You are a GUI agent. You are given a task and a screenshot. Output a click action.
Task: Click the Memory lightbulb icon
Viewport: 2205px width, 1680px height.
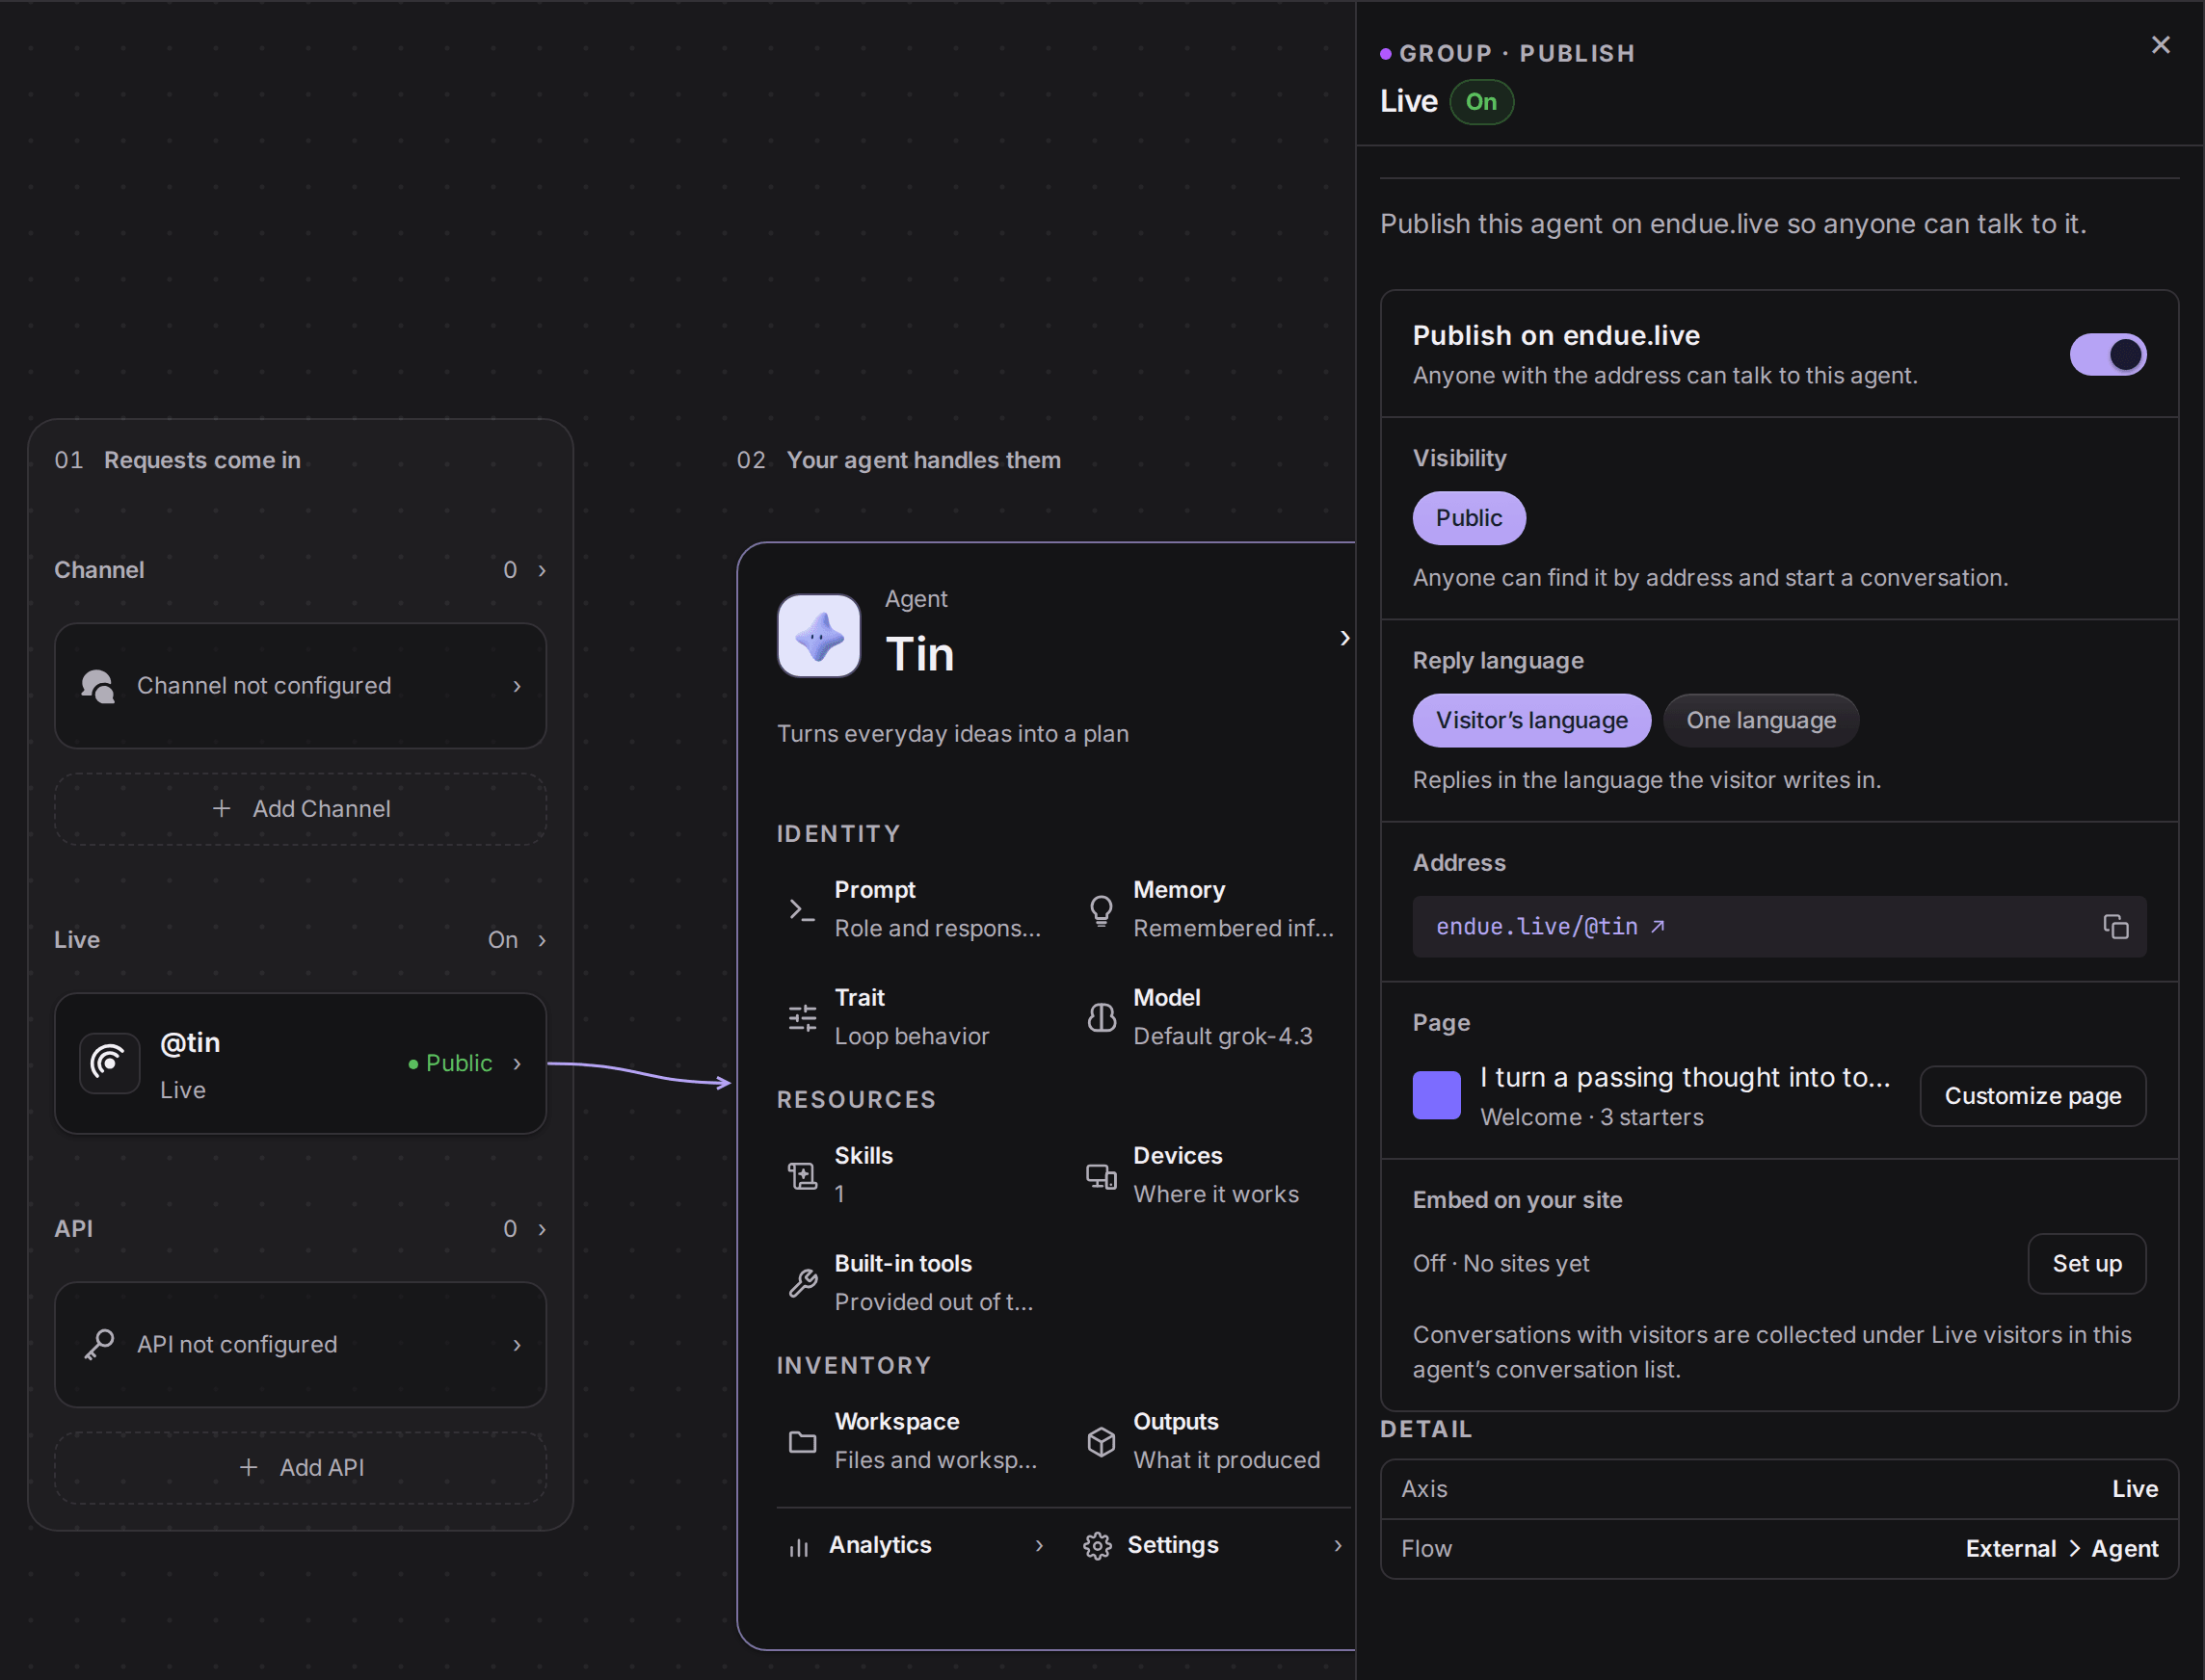1101,909
